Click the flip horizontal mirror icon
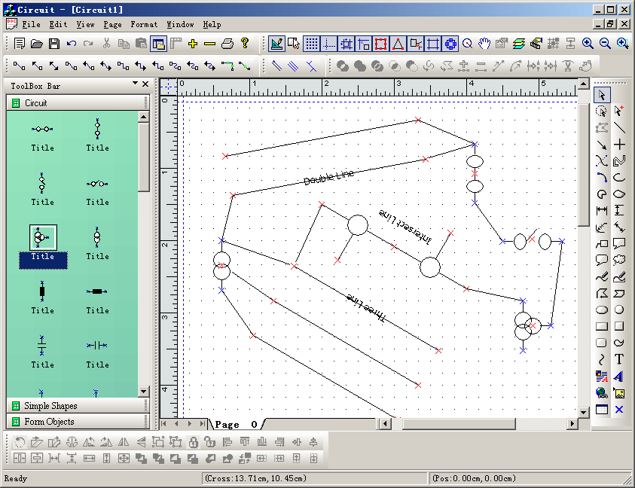 tap(124, 442)
